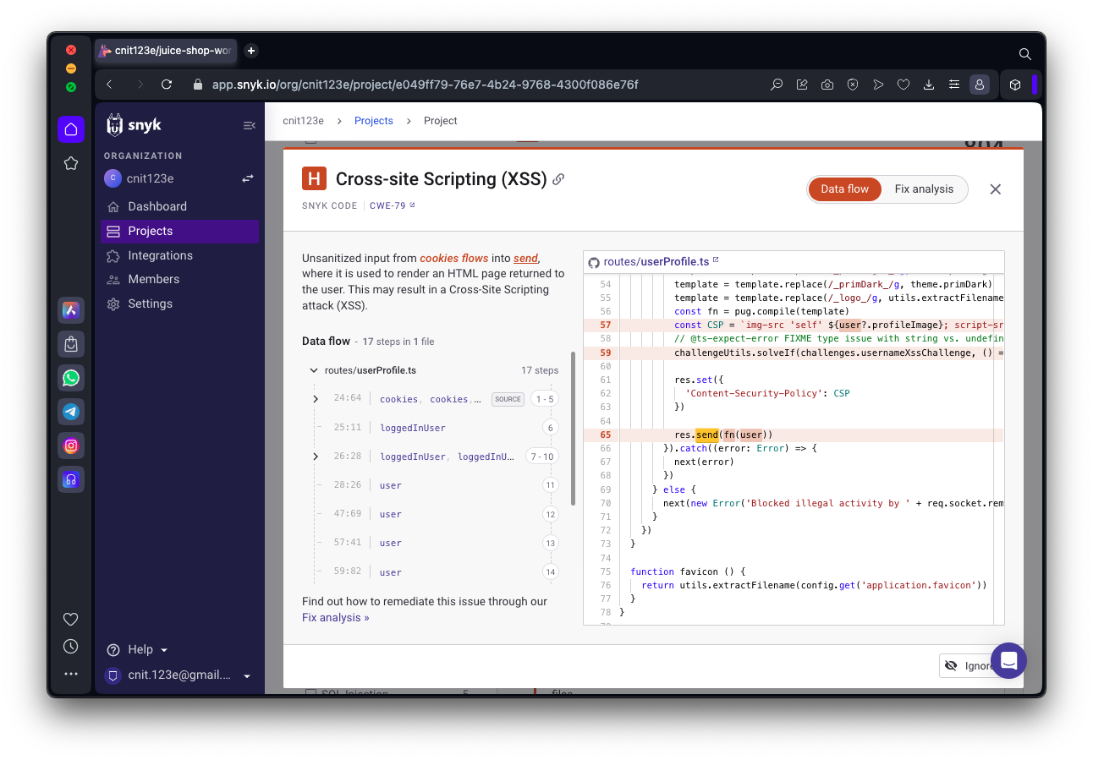Viewport: 1093px width, 760px height.
Task: Select the Data flow toggle
Action: [844, 189]
